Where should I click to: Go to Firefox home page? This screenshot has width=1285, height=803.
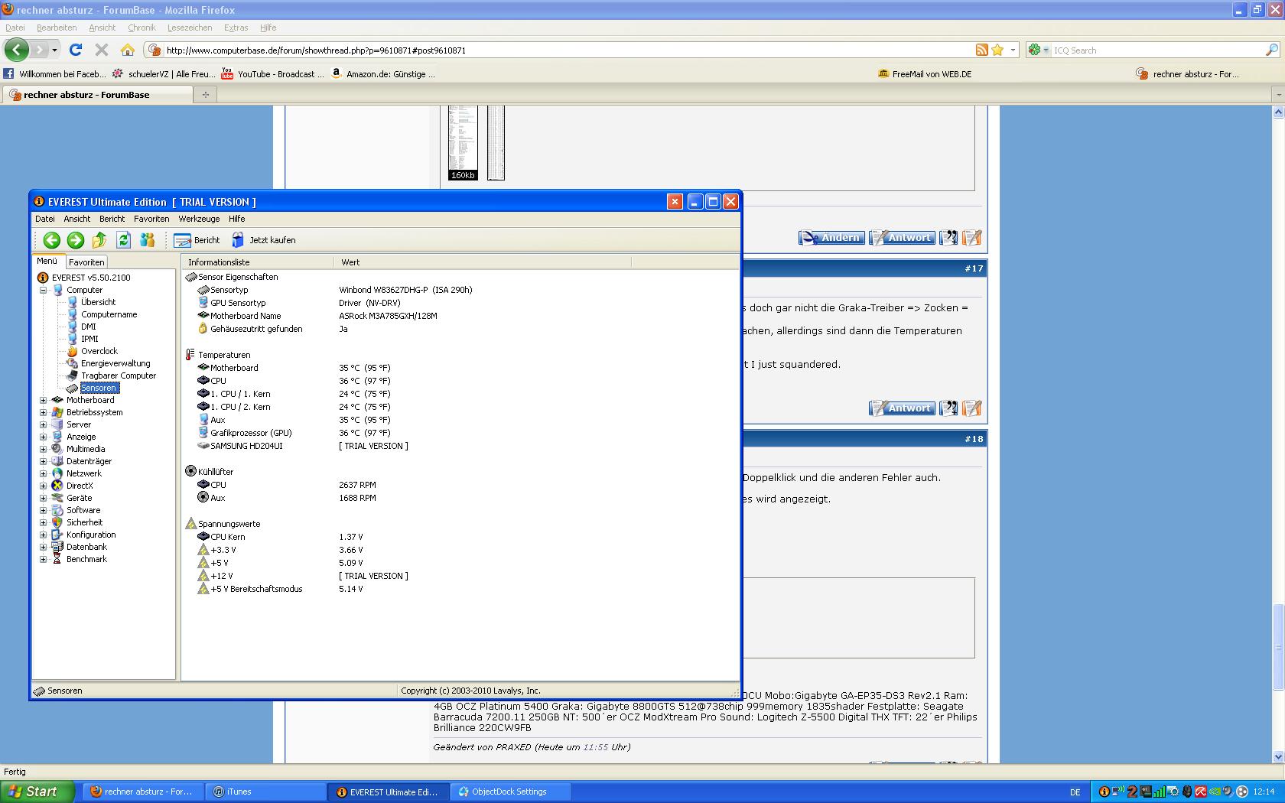click(128, 50)
